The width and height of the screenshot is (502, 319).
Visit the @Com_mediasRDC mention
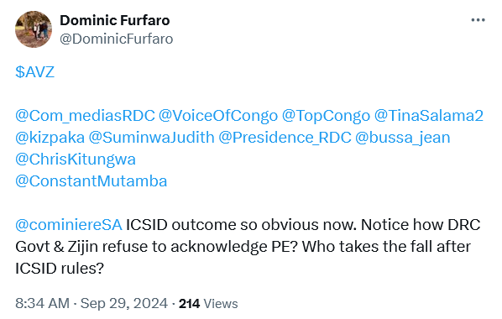pyautogui.click(x=85, y=116)
